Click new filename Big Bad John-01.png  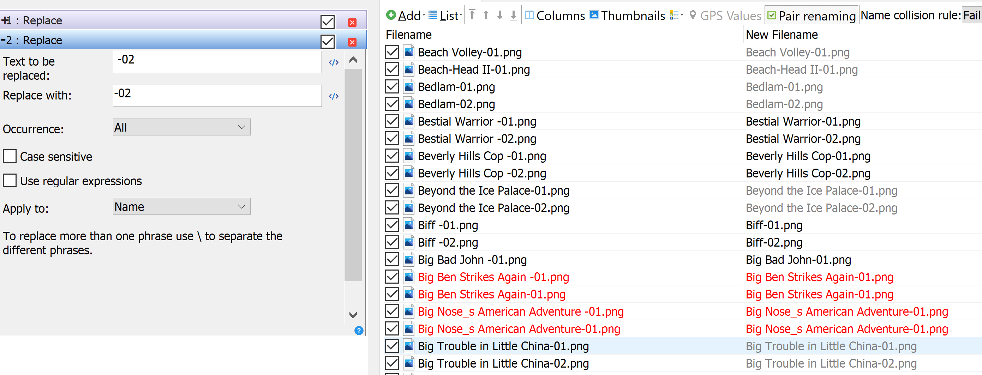click(x=798, y=260)
